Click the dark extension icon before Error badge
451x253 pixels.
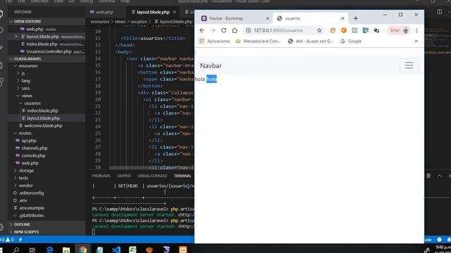[376, 30]
